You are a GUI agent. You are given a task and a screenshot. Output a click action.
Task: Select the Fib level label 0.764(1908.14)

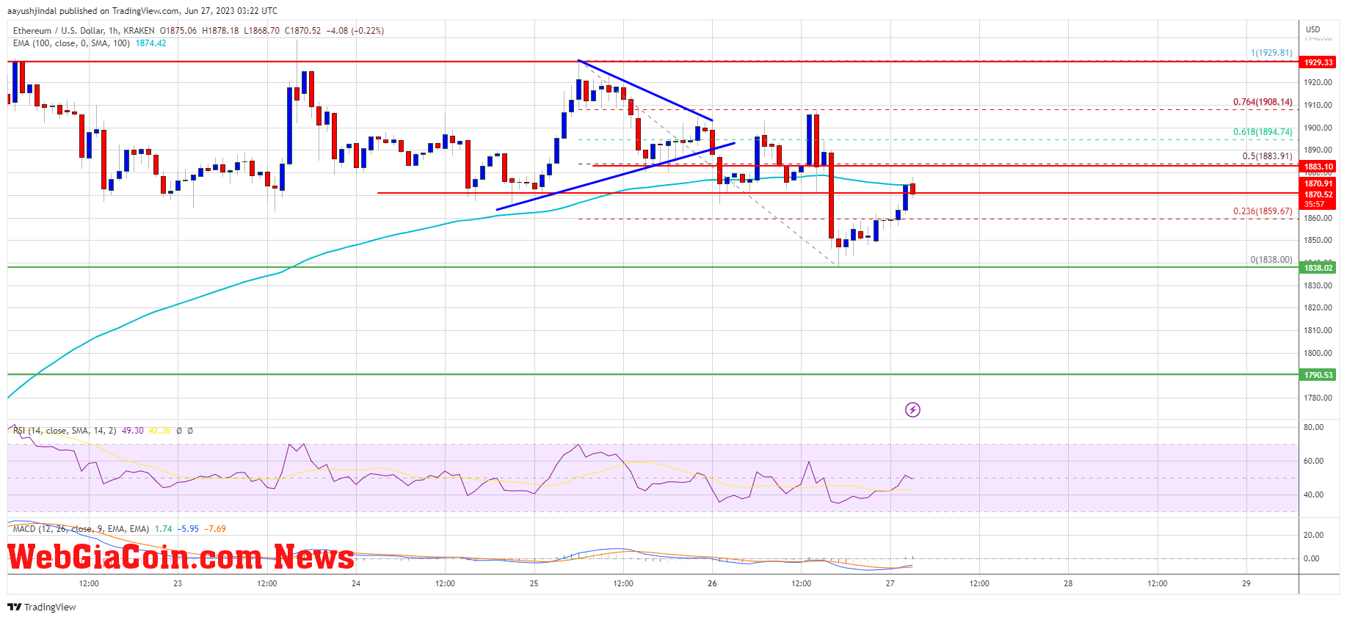(1263, 102)
